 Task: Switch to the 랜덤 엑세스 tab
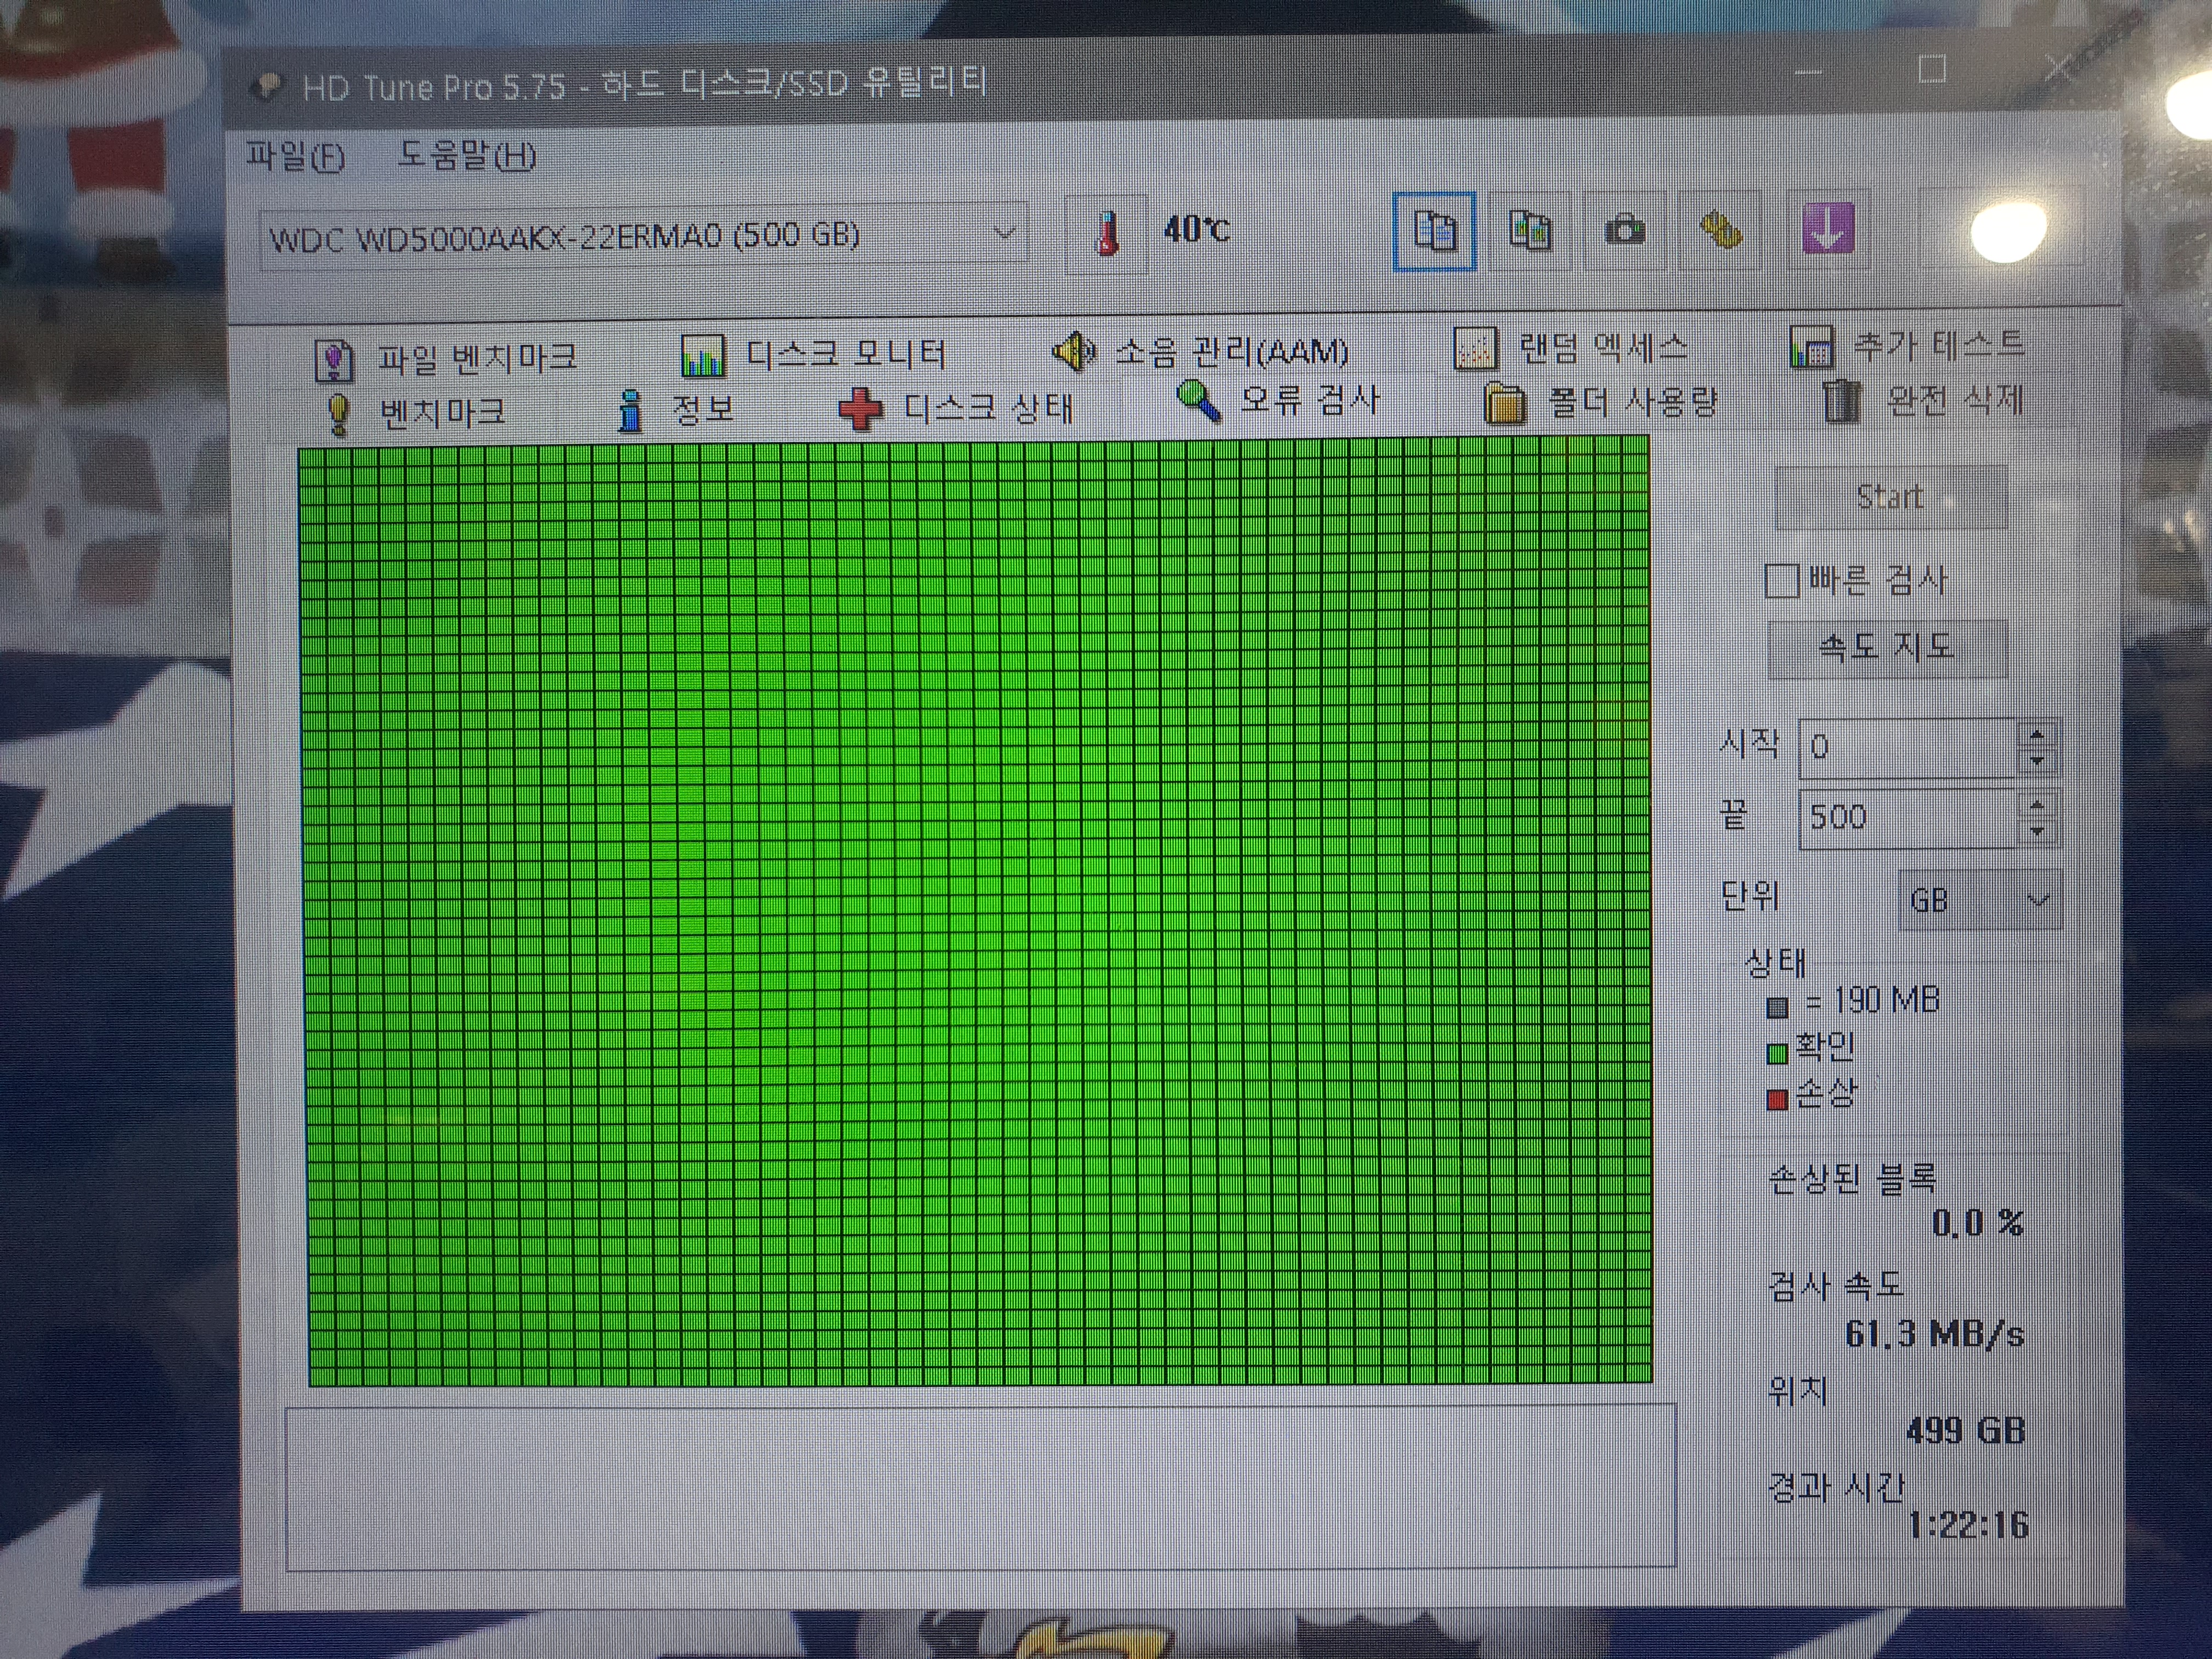pos(1571,348)
